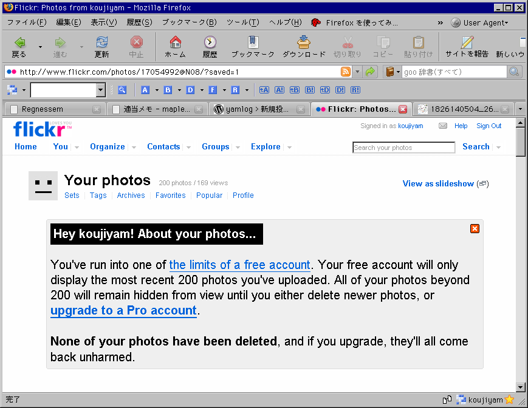Click the blue 'B' toolbar button
528x408 pixels.
tap(168, 90)
